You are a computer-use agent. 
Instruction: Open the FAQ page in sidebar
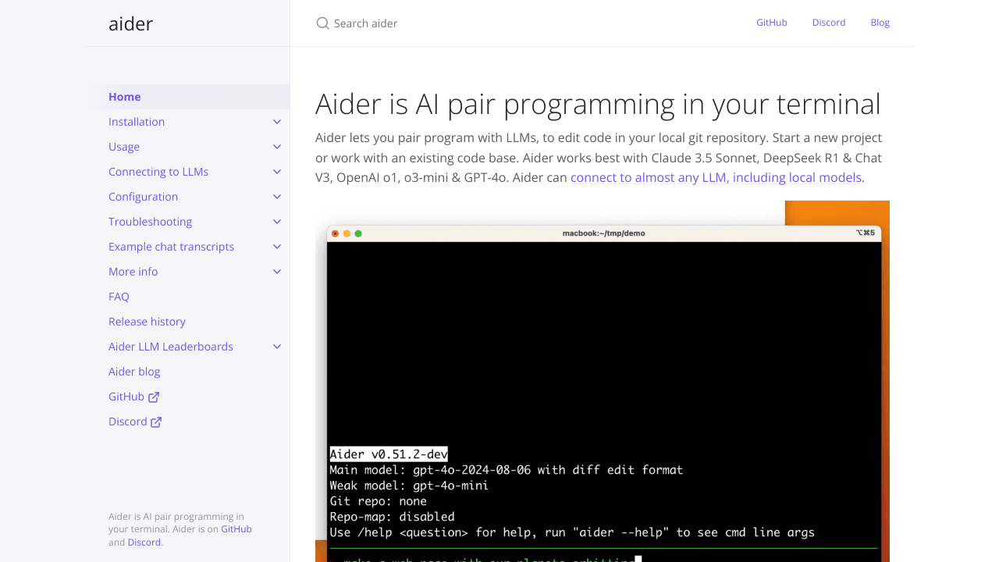click(119, 297)
